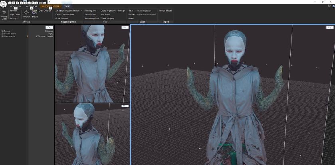The image size is (335, 165).
Task: Click Import Model button
Action: [165, 10]
